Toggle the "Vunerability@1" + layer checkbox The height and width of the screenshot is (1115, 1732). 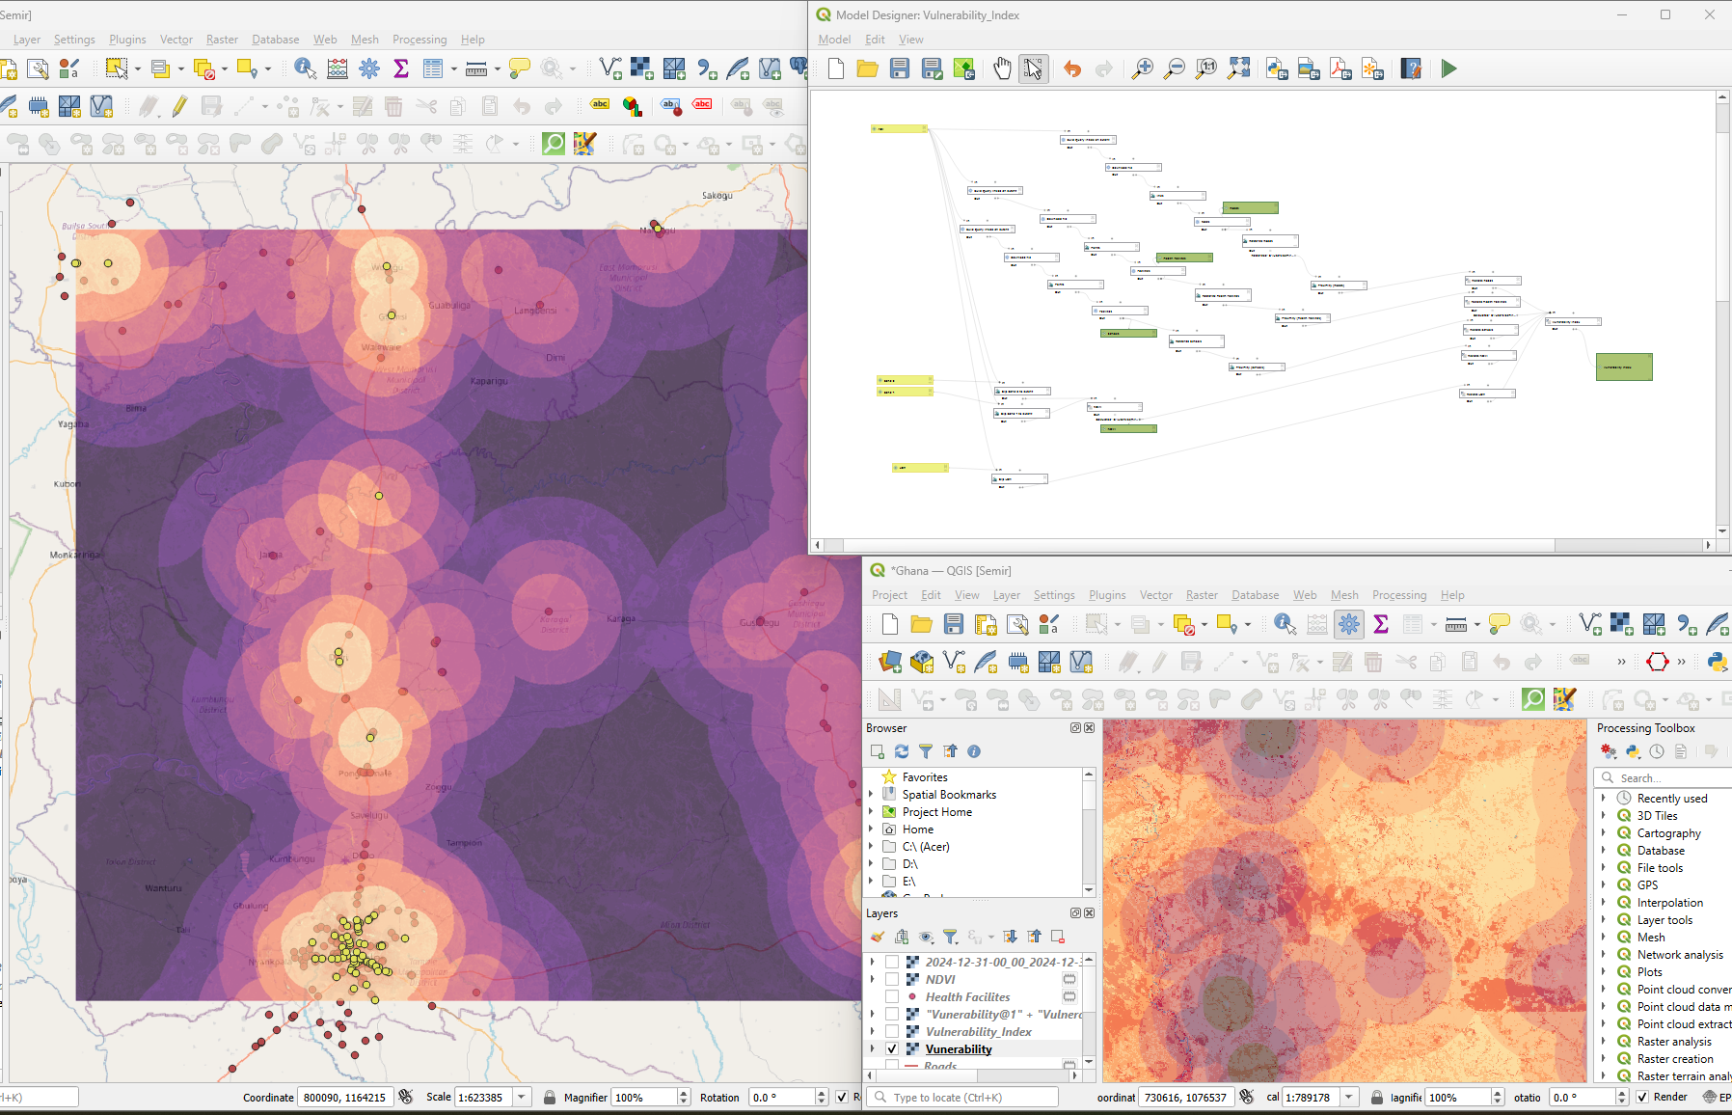pos(892,1014)
